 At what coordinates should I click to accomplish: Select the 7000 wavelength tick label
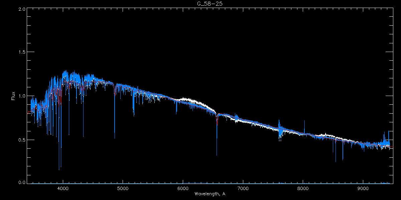[243, 188]
